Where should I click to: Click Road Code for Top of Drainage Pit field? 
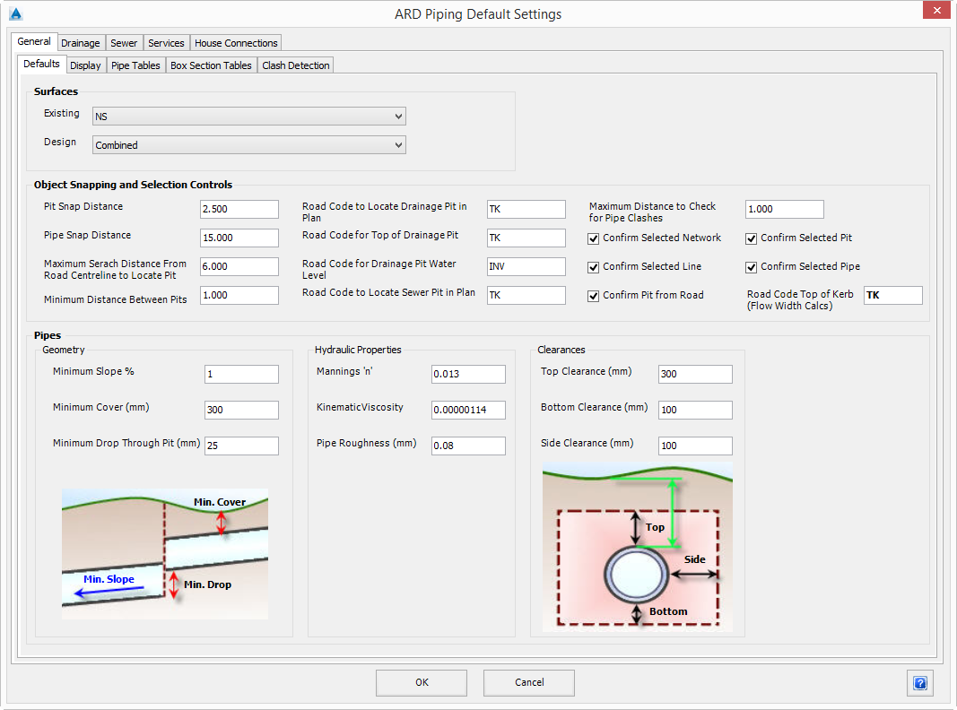pyautogui.click(x=526, y=238)
